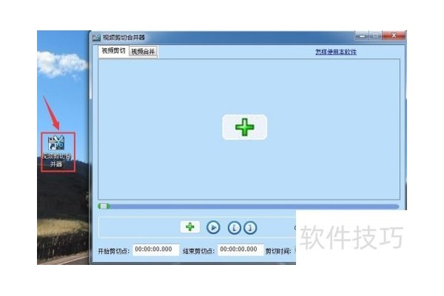Set end cut point with right bracket button
Viewport: 444px width, 296px height.
coord(250,228)
